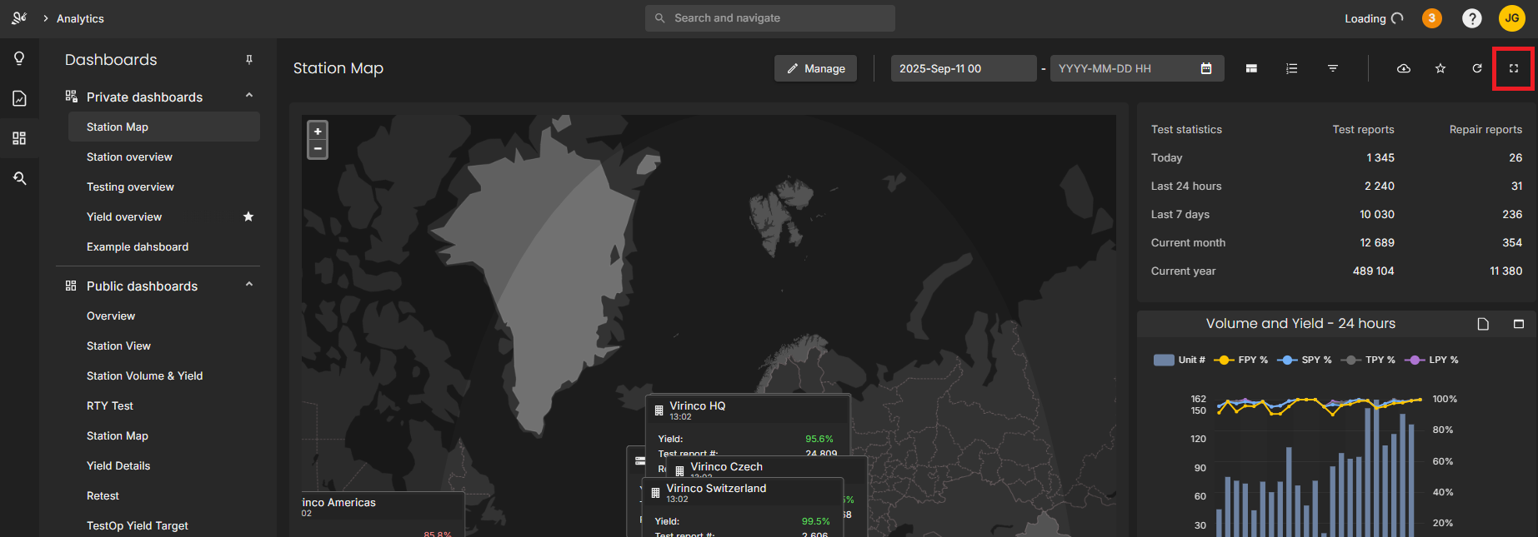Screen dimensions: 1538x537
Task: Click Analytics breadcrumb
Action: (x=80, y=18)
